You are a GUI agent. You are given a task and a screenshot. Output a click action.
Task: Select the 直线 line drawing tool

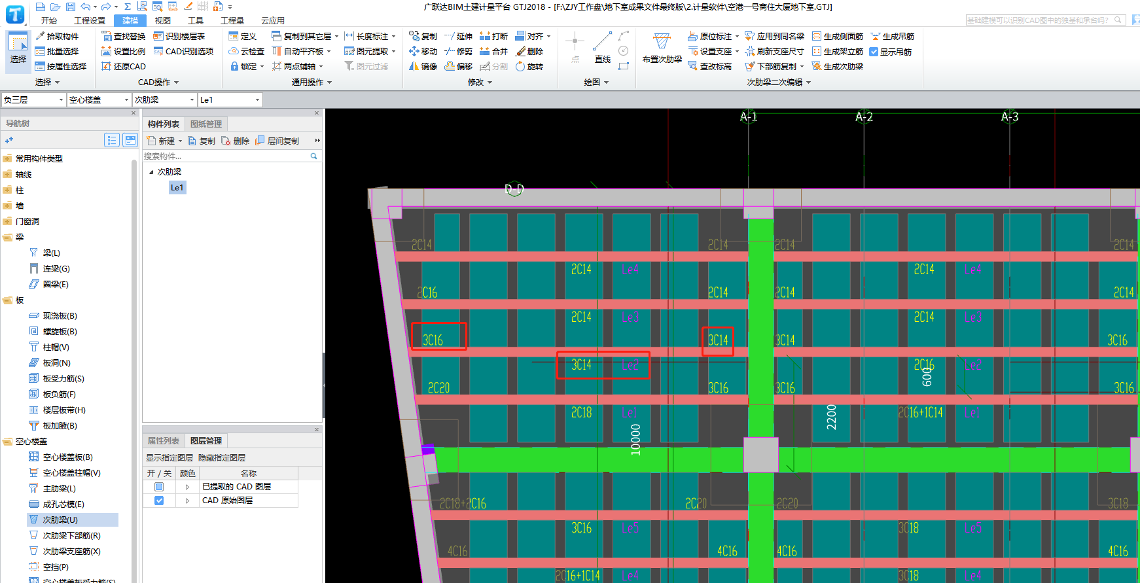tap(603, 48)
